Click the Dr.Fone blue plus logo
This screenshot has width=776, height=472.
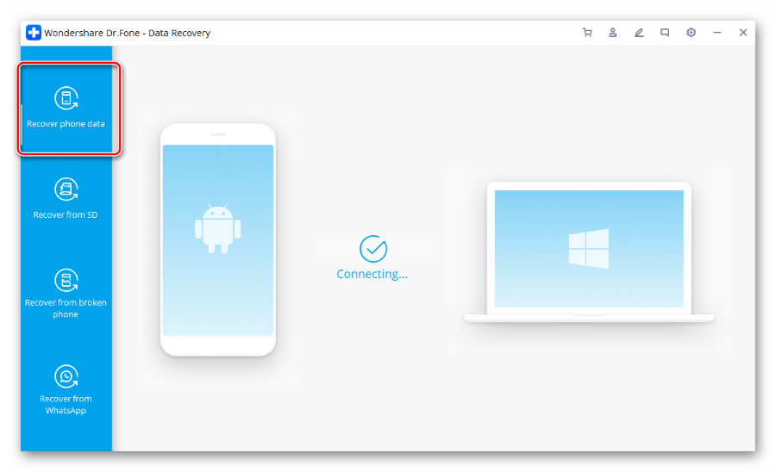click(x=33, y=33)
